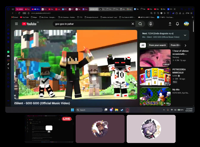Expand the Next: 1234 mix panel
This screenshot has width=200, height=147.
click(185, 35)
